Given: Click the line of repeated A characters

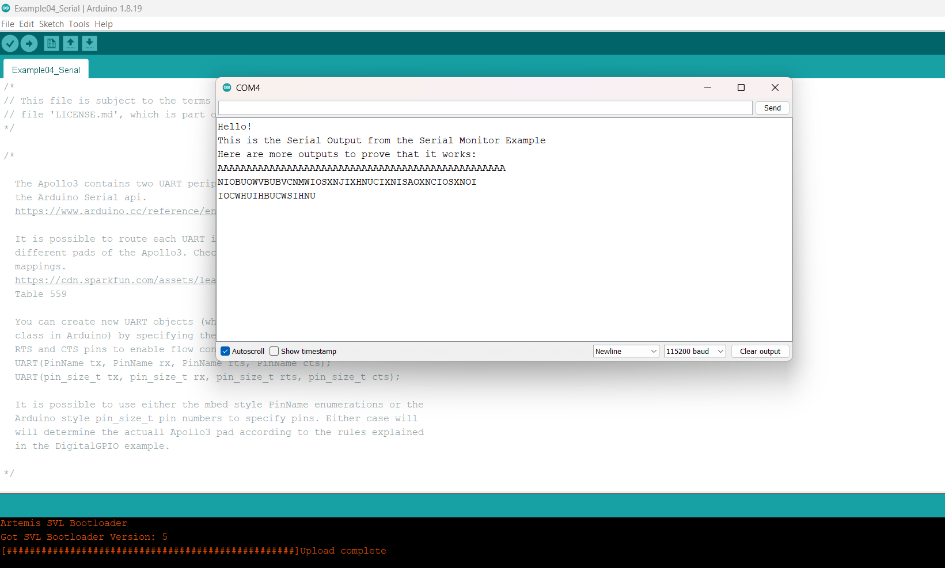Looking at the screenshot, I should [x=362, y=168].
